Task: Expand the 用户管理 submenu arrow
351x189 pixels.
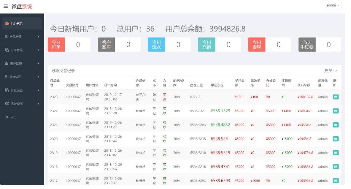Action: (38, 63)
